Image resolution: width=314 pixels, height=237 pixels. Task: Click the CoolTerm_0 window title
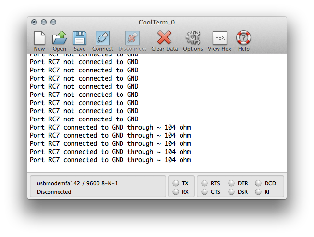coord(157,22)
